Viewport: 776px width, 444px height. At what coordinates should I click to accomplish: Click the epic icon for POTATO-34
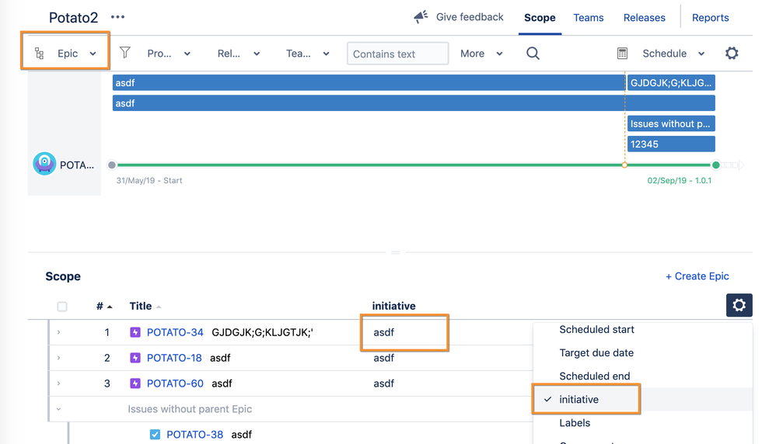point(135,332)
